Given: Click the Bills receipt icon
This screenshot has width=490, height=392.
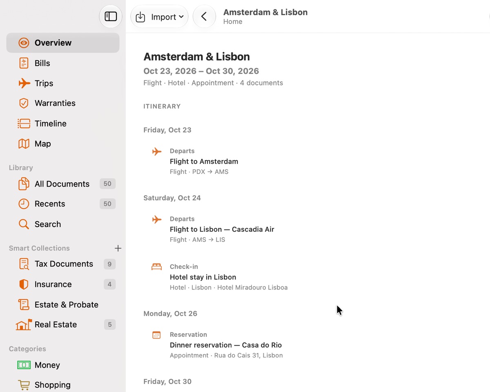Looking at the screenshot, I should point(24,63).
